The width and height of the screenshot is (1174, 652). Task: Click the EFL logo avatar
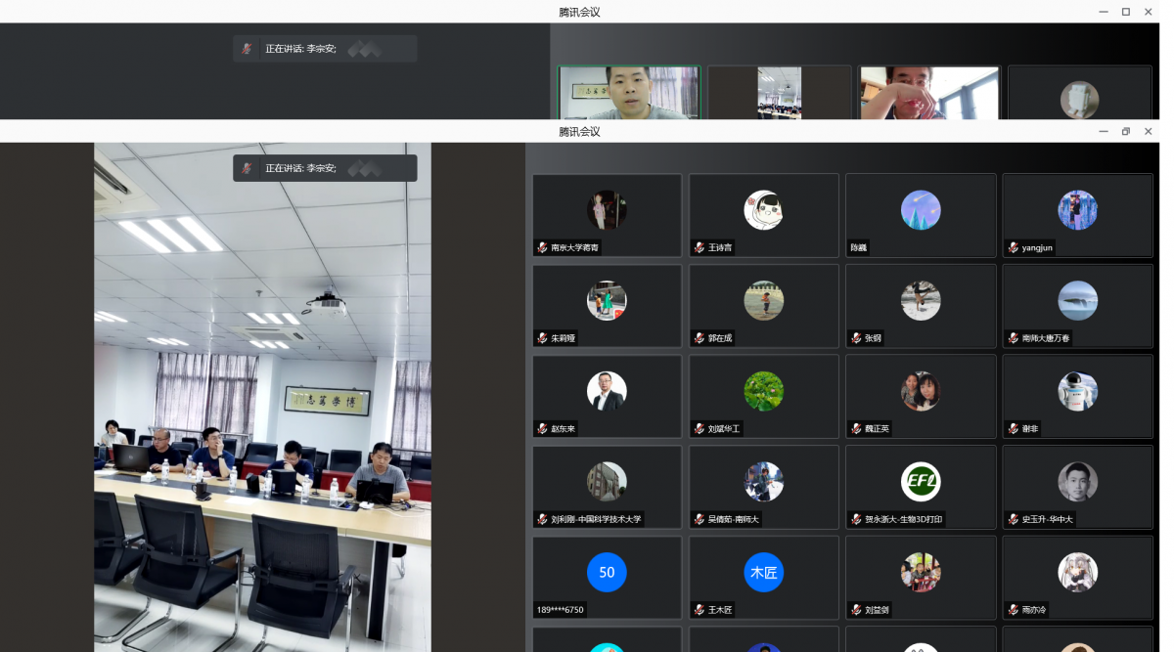tap(921, 482)
